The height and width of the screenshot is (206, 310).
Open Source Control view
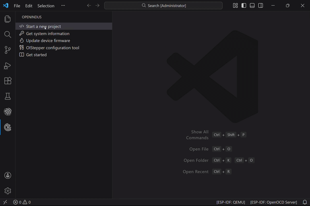[x=8, y=50]
